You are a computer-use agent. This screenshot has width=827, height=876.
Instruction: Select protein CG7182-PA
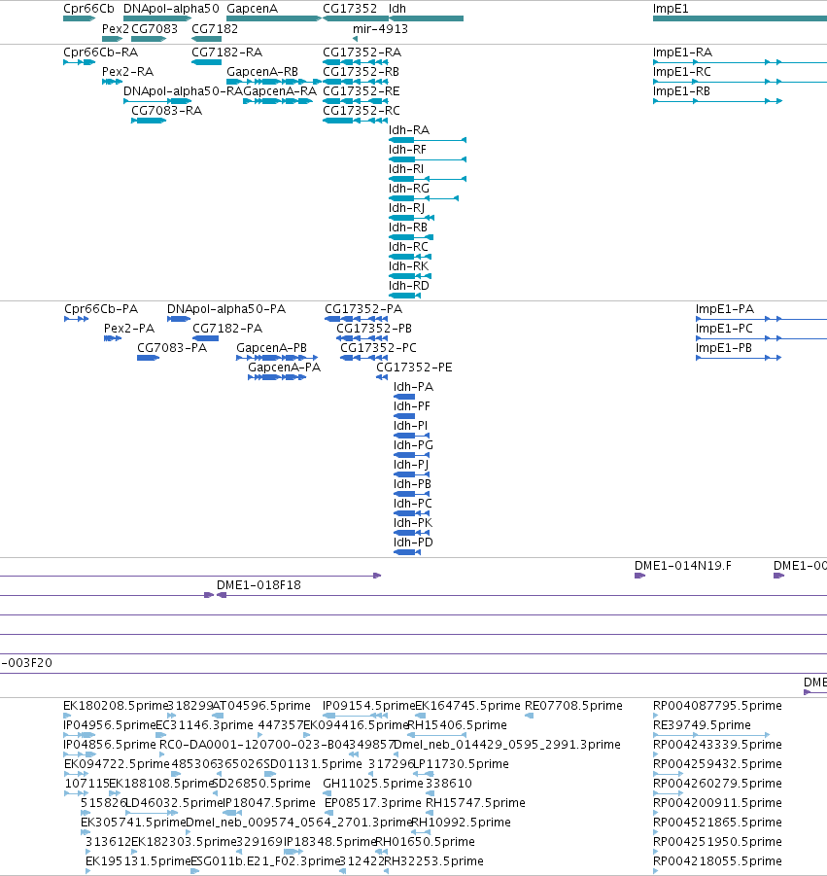point(205,338)
